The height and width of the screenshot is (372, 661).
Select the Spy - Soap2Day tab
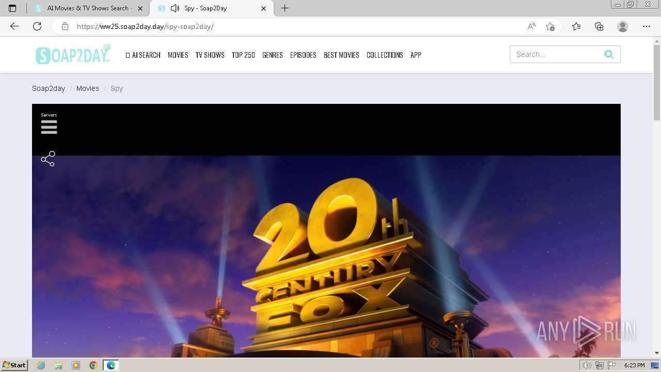tap(212, 8)
